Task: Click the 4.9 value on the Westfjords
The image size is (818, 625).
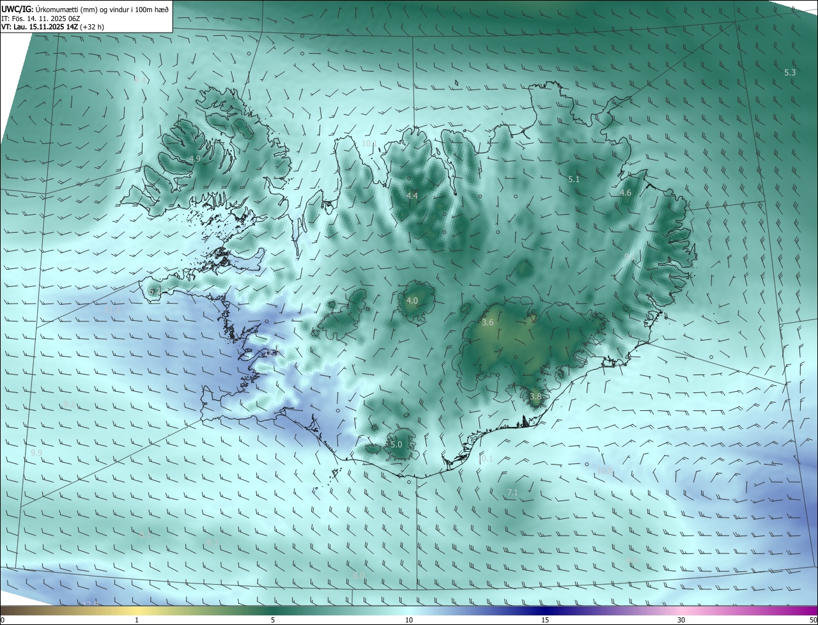Action: tap(195, 158)
